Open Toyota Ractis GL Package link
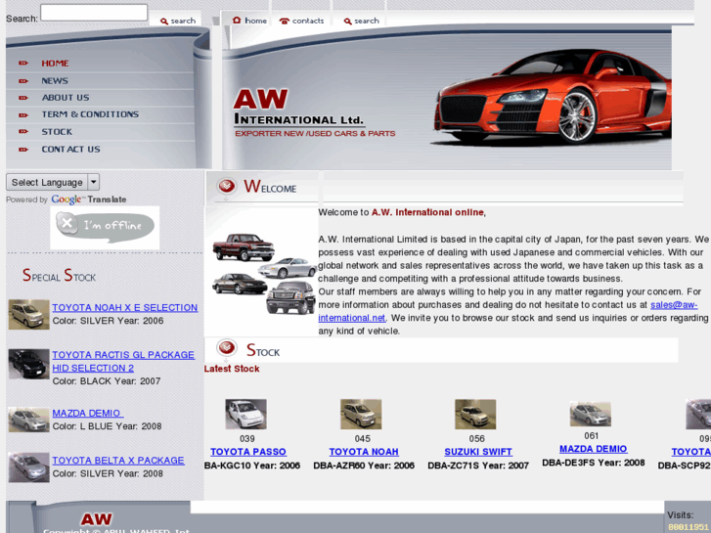Image resolution: width=711 pixels, height=533 pixels. [123, 362]
